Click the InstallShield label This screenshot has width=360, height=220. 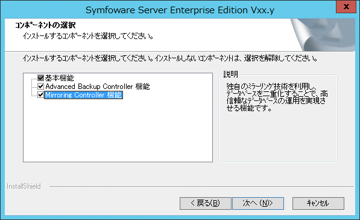[x=24, y=186]
